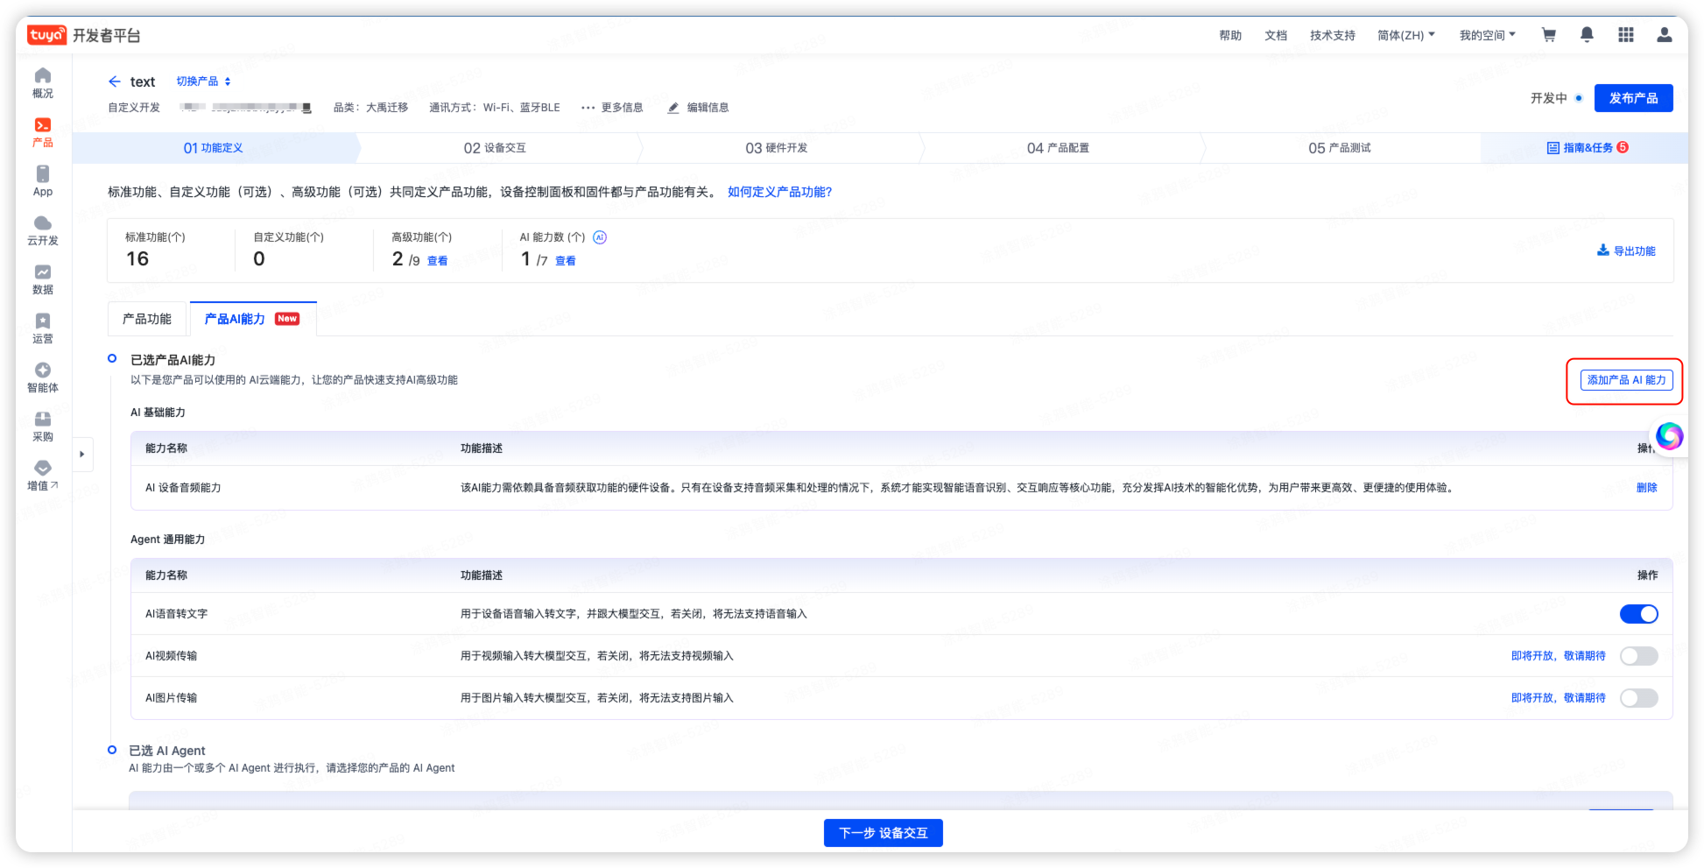
Task: Open the 切换产品 product switcher
Action: coord(203,81)
